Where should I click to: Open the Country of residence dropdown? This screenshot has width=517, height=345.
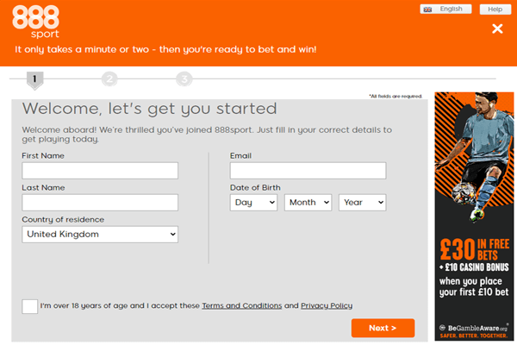tap(100, 235)
